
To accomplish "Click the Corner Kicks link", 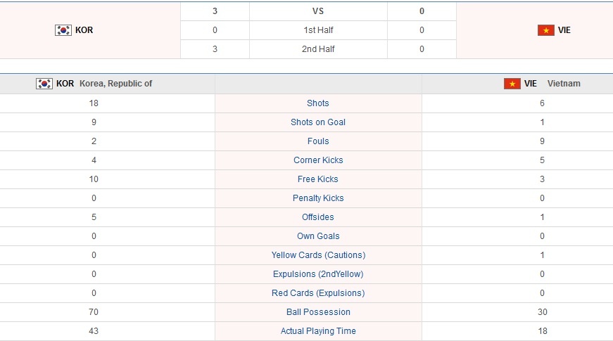I will [318, 160].
